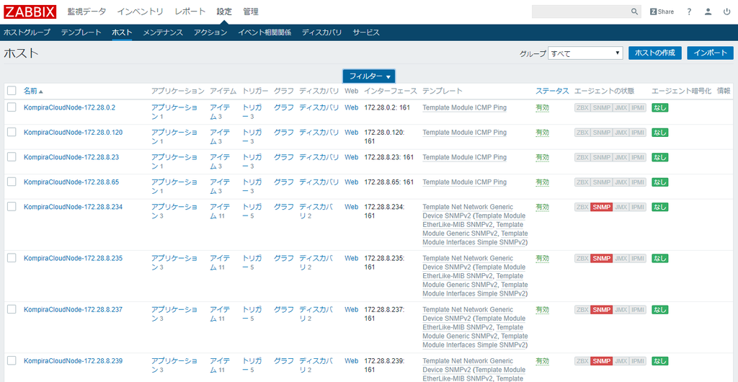Click the インポート button
Screen dimensions: 738x382
[710, 53]
